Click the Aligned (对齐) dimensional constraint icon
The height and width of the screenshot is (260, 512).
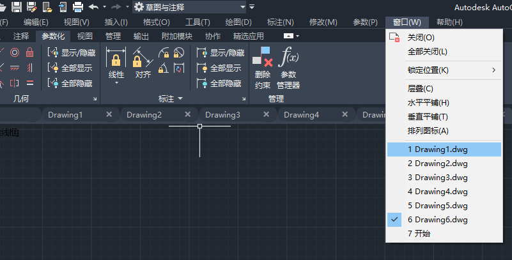click(x=143, y=57)
